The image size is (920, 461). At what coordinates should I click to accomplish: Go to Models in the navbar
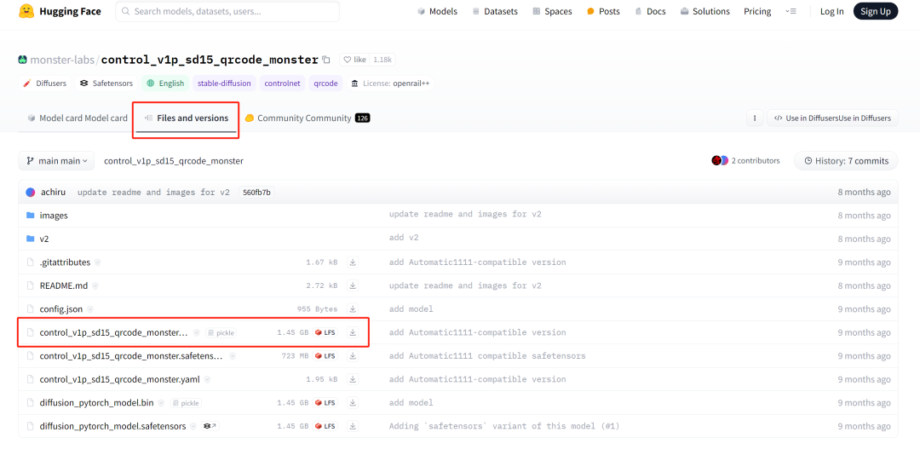(x=437, y=11)
